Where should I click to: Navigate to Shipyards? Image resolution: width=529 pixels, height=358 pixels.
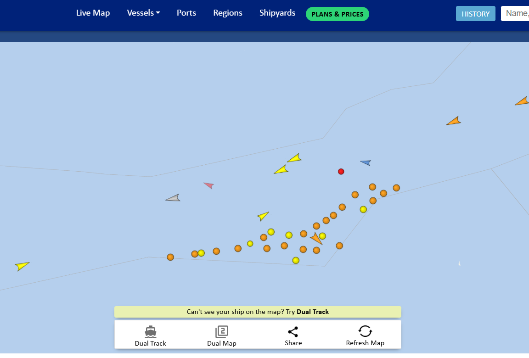tap(277, 13)
